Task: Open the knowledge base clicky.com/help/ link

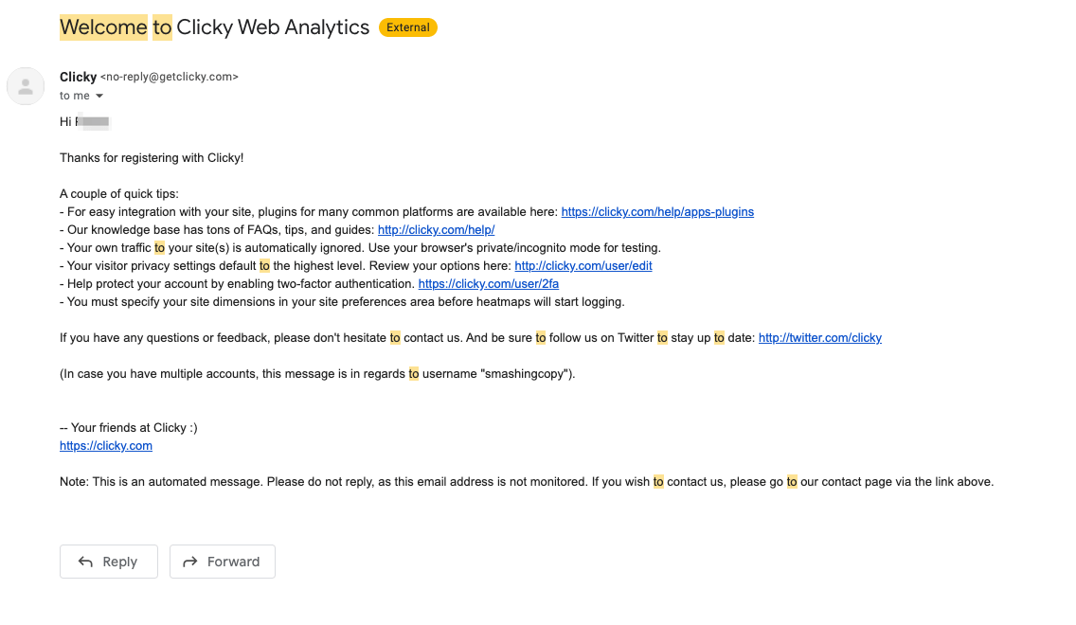Action: [x=436, y=230]
